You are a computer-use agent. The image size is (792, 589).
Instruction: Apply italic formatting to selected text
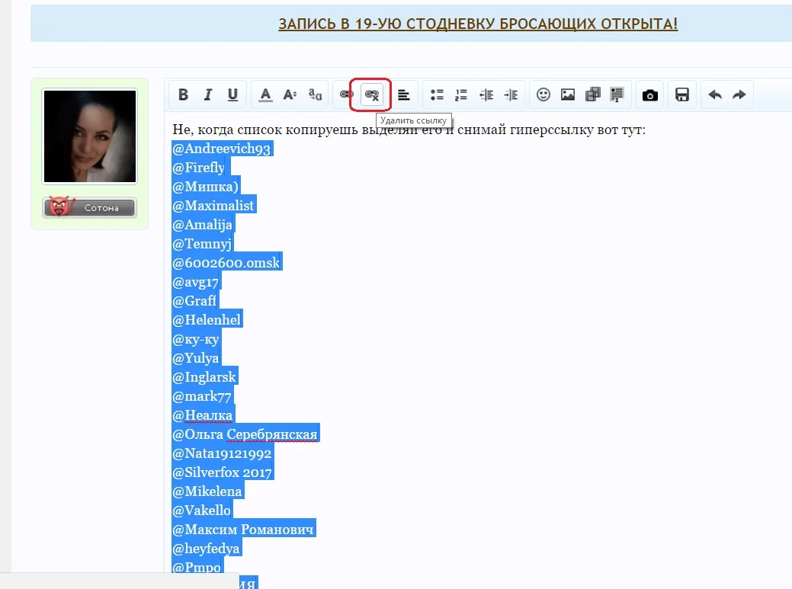pos(207,94)
